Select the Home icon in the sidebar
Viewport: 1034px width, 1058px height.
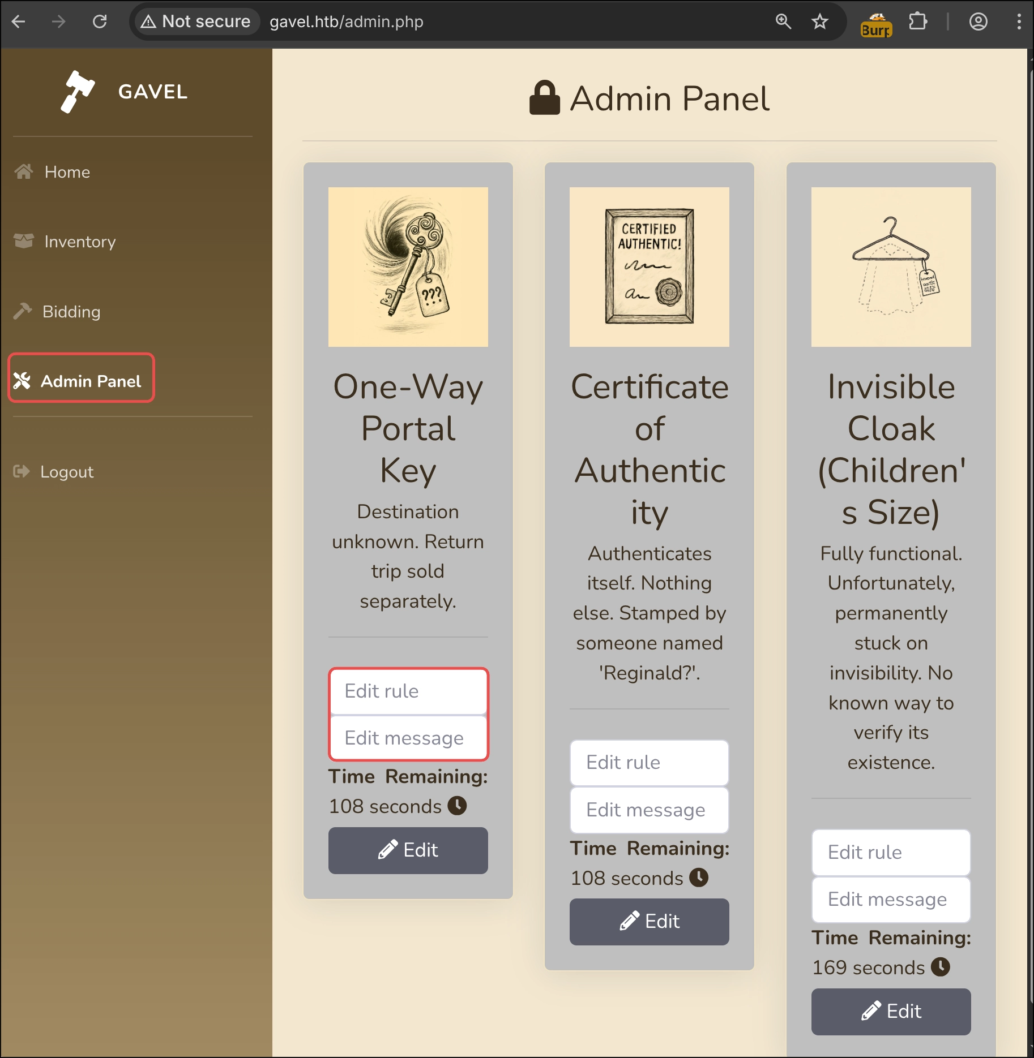click(x=23, y=171)
